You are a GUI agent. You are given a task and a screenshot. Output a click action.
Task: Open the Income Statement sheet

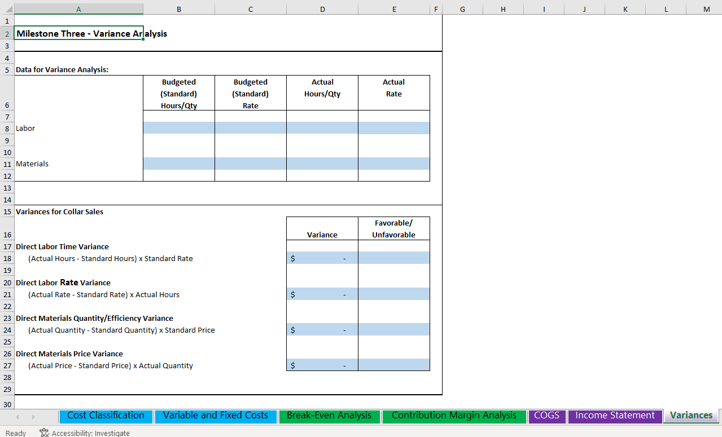click(x=614, y=415)
